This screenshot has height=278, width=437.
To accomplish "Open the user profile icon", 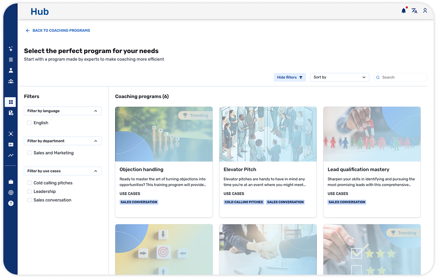I will tap(425, 11).
